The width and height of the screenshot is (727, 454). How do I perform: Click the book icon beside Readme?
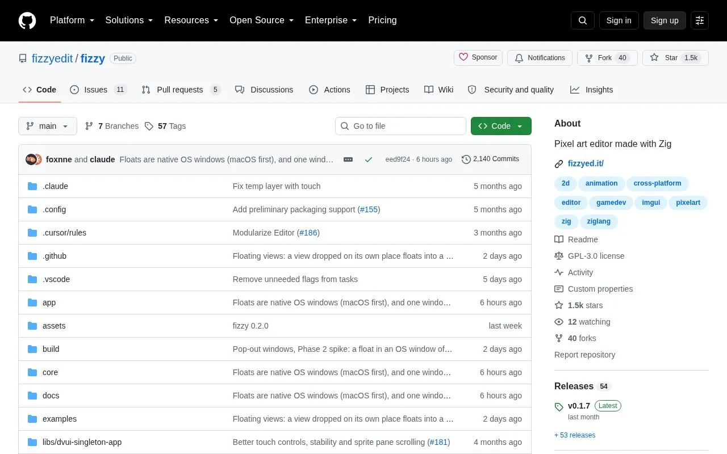(559, 239)
